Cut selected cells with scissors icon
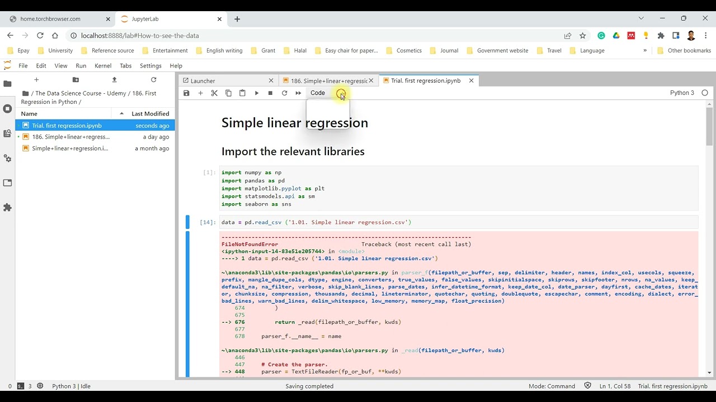The image size is (716, 402). click(x=214, y=93)
